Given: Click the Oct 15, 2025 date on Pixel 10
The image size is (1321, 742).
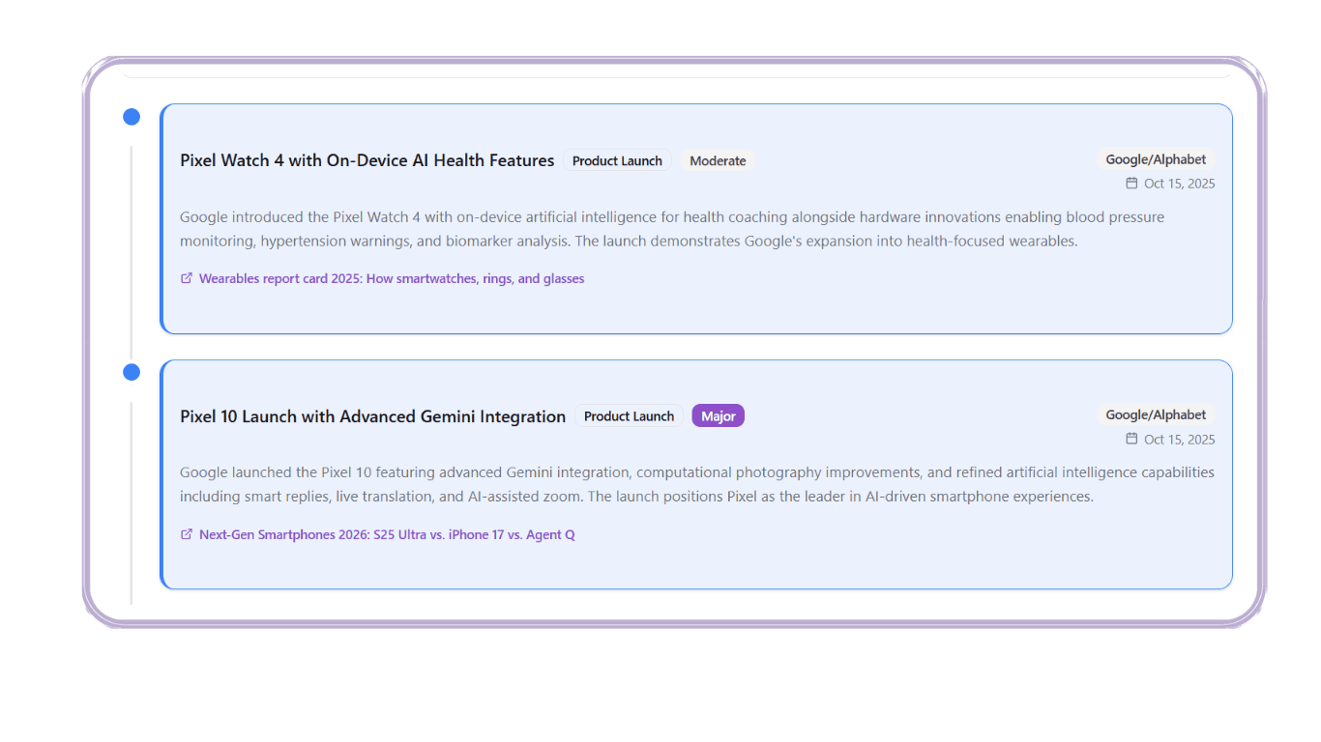Looking at the screenshot, I should 1179,440.
